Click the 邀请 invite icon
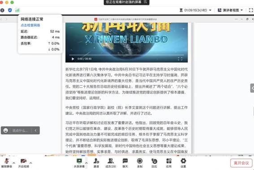 coord(96,163)
